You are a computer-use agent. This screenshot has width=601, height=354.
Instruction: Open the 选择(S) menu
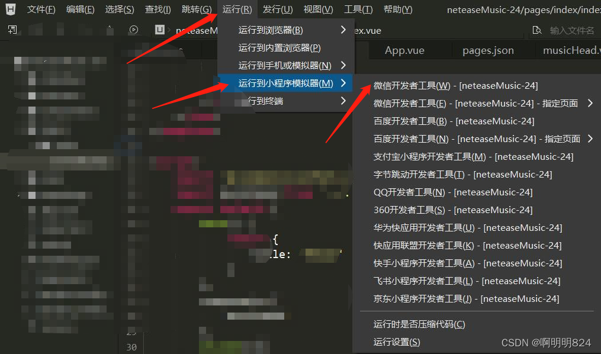(x=120, y=9)
